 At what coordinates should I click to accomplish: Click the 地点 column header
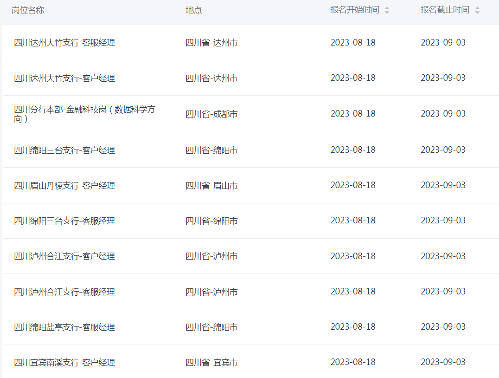(194, 10)
